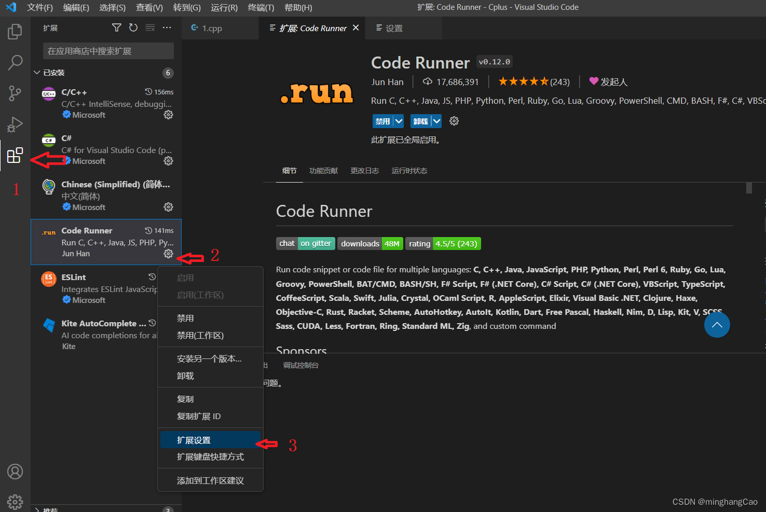Refresh the extensions list
This screenshot has width=766, height=512.
click(x=133, y=27)
